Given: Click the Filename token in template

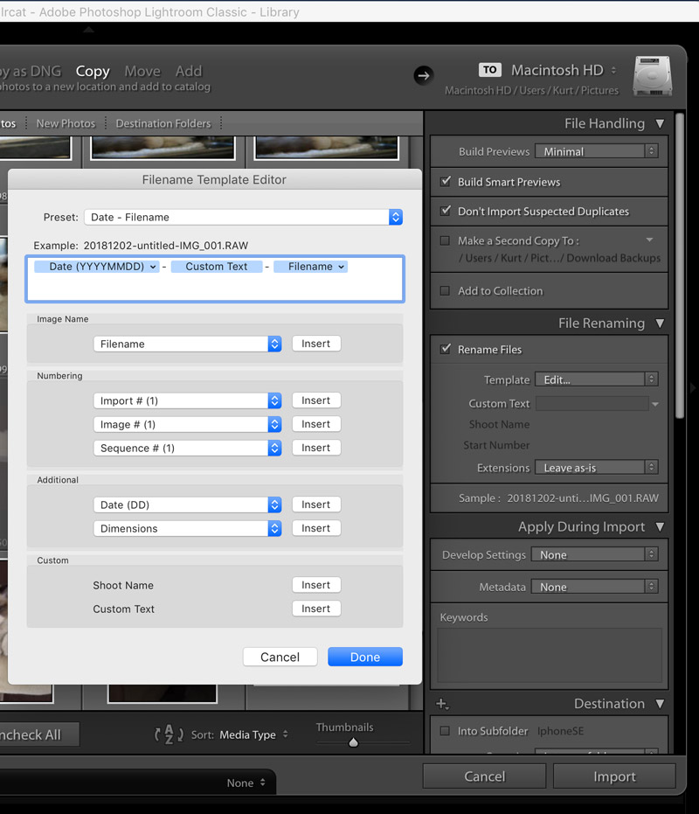Looking at the screenshot, I should 310,267.
